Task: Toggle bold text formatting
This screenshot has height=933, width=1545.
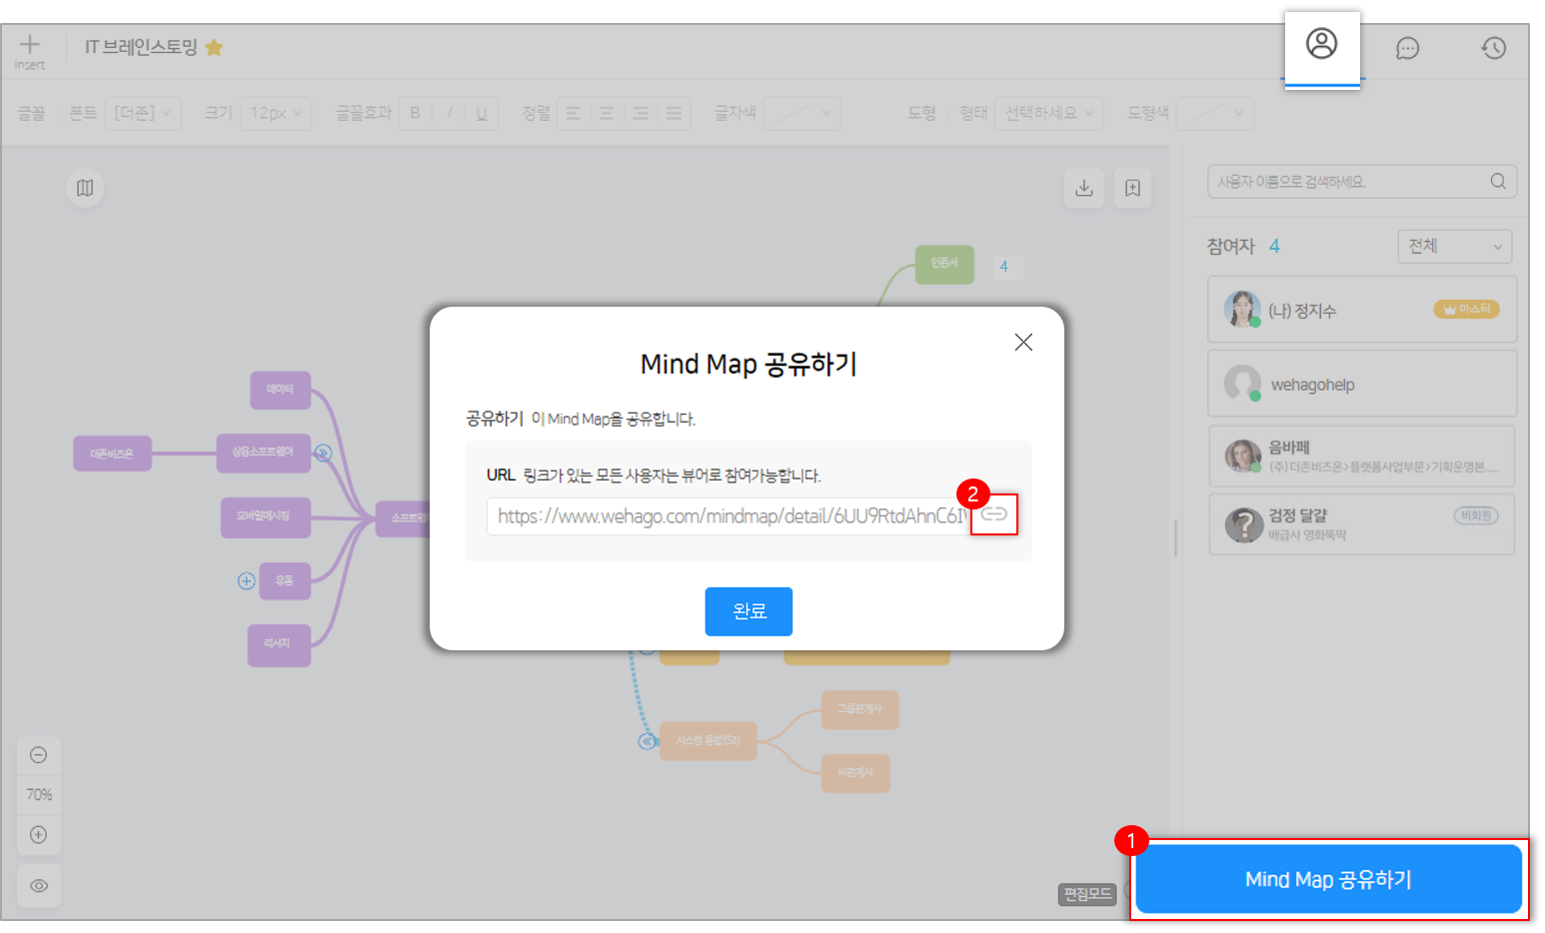Action: click(x=415, y=113)
